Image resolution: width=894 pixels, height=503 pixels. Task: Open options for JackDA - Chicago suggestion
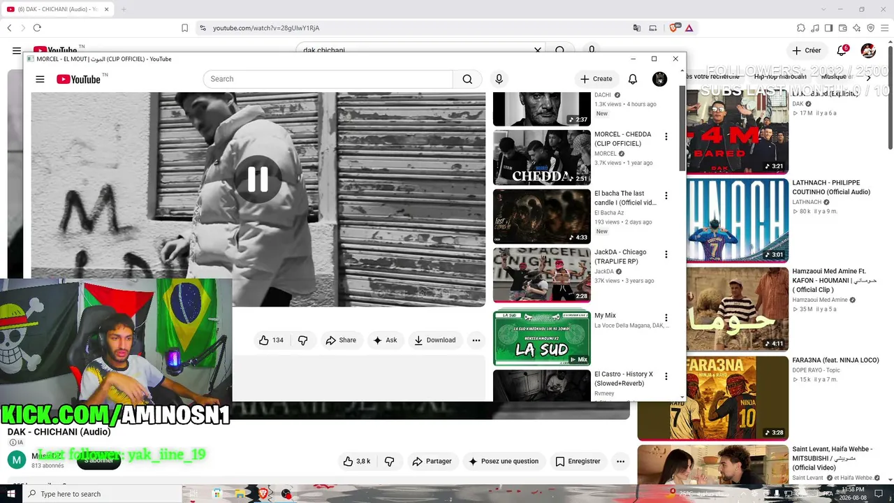click(666, 254)
